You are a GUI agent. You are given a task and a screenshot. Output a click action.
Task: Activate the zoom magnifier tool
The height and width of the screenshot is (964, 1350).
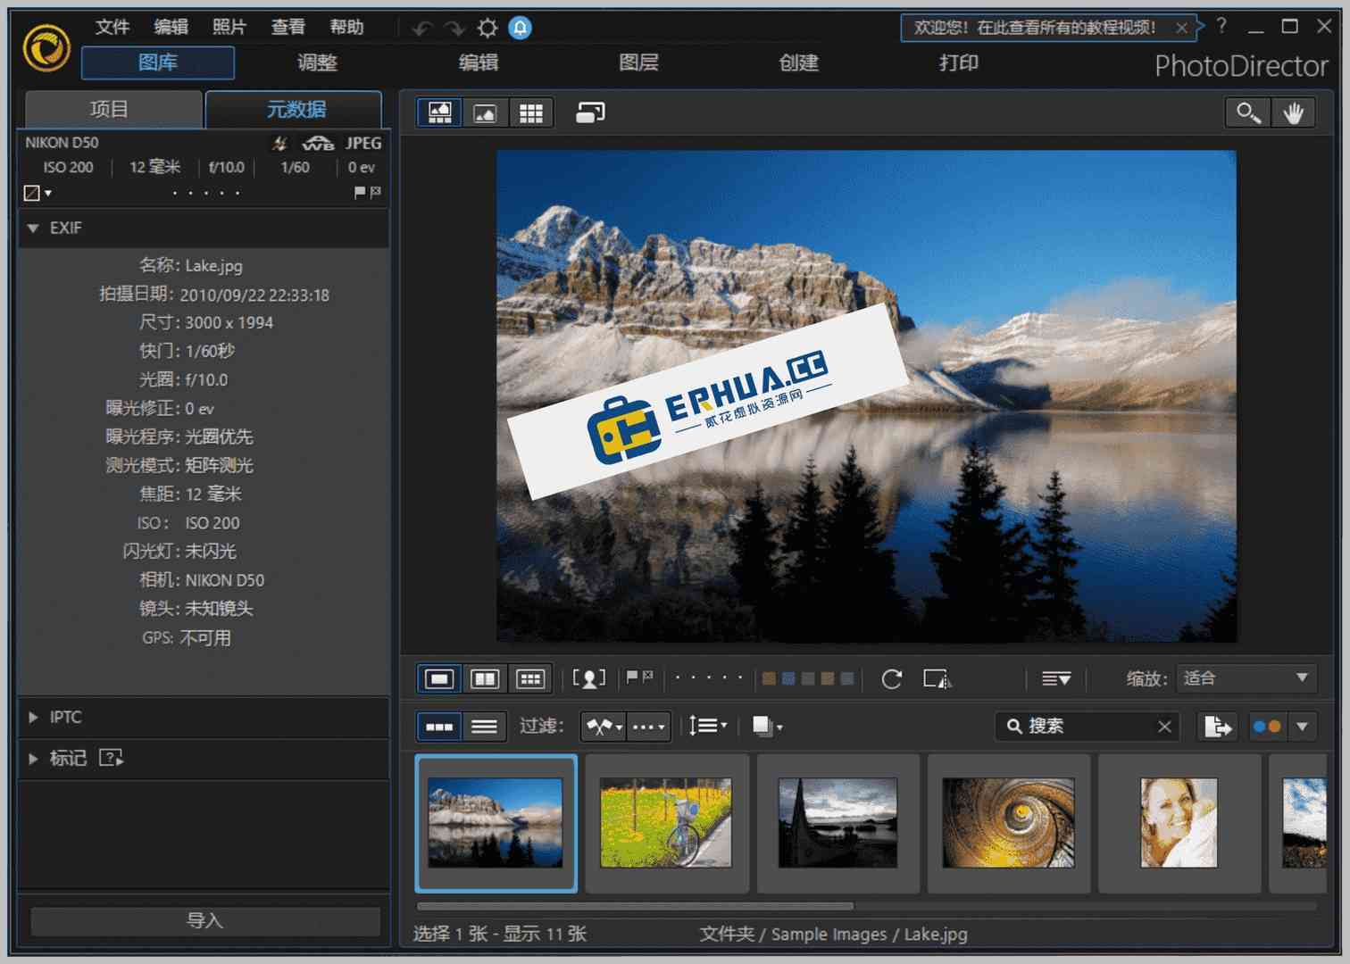1246,112
